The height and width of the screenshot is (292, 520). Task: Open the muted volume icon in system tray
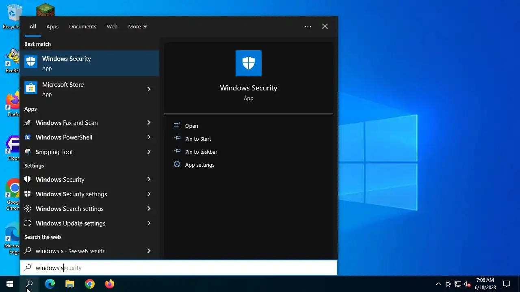click(x=468, y=284)
